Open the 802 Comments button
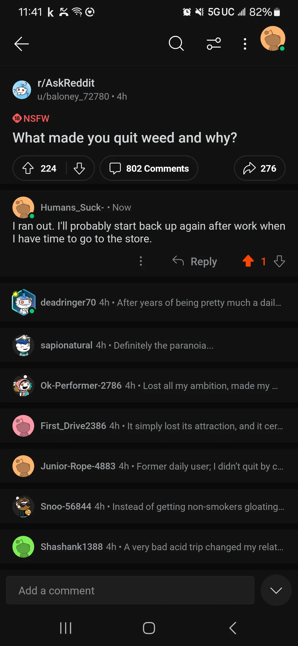 pyautogui.click(x=149, y=168)
